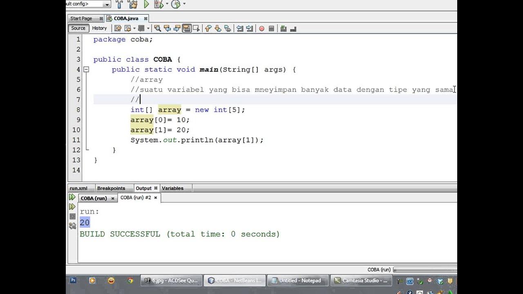Click the Profile Project icon
Image resolution: width=523 pixels, height=294 pixels.
coord(175,4)
